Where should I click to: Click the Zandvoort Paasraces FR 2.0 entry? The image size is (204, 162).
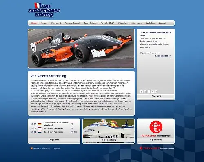(x=53, y=132)
